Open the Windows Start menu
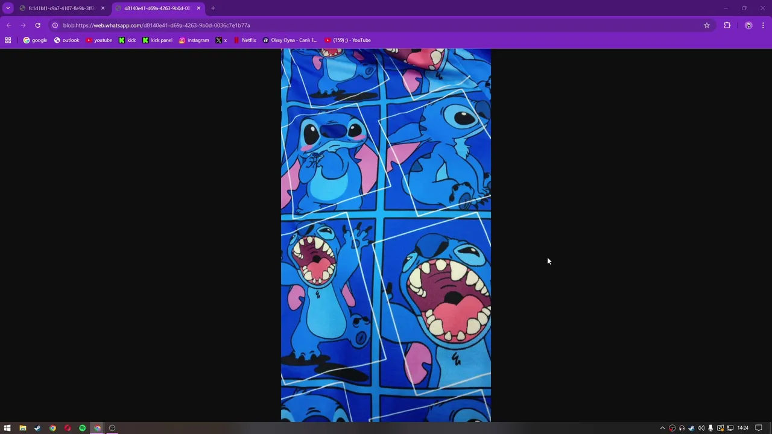The image size is (772, 434). pyautogui.click(x=7, y=428)
